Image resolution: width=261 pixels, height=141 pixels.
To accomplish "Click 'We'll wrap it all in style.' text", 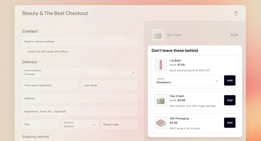I will click(185, 128).
